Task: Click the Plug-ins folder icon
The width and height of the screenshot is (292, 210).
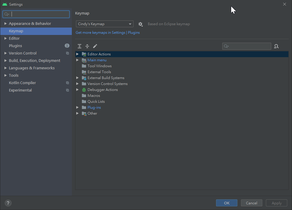Action: point(84,108)
